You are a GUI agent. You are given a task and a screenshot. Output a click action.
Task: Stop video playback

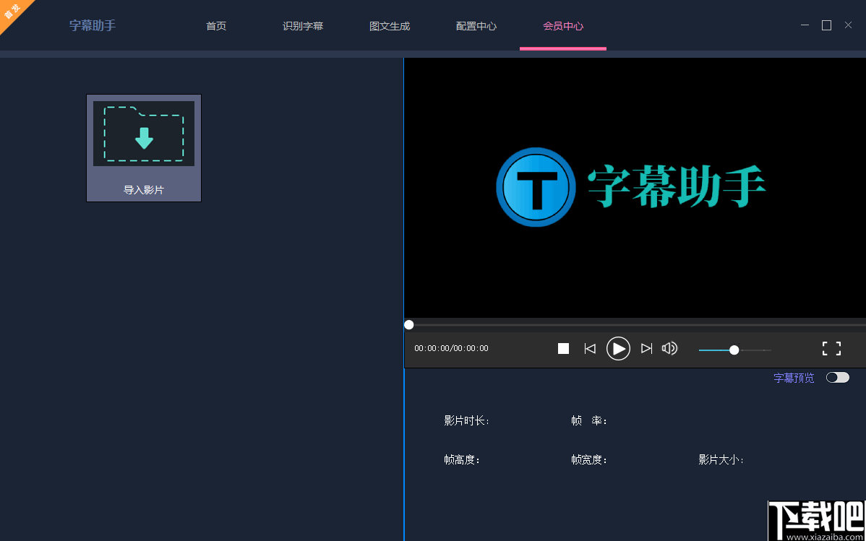563,348
